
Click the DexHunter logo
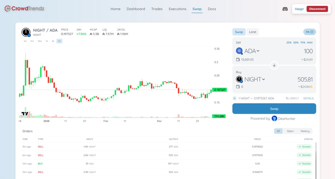[274, 119]
